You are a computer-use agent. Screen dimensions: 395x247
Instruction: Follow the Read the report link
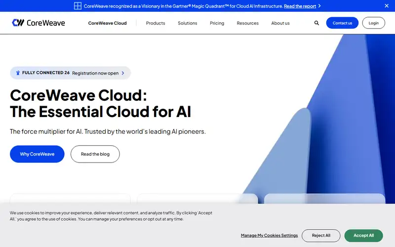[300, 6]
